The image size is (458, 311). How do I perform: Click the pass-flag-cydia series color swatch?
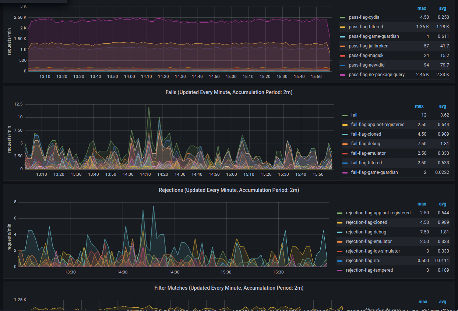[342, 17]
